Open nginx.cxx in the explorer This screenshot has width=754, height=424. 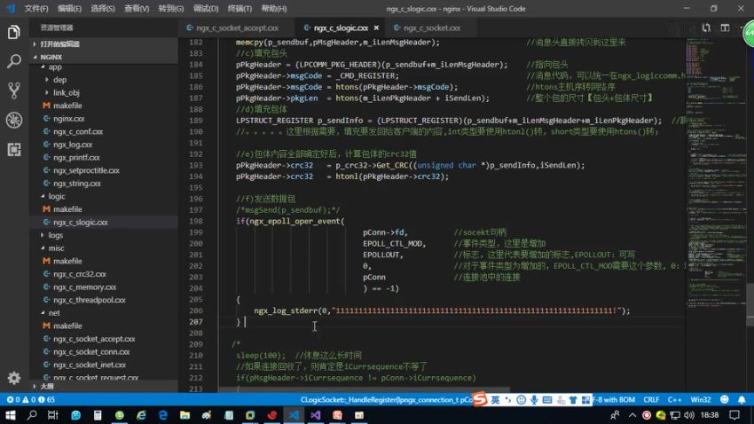point(69,118)
